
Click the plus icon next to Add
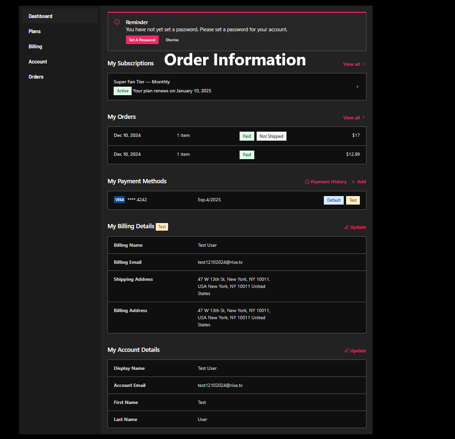pos(353,182)
